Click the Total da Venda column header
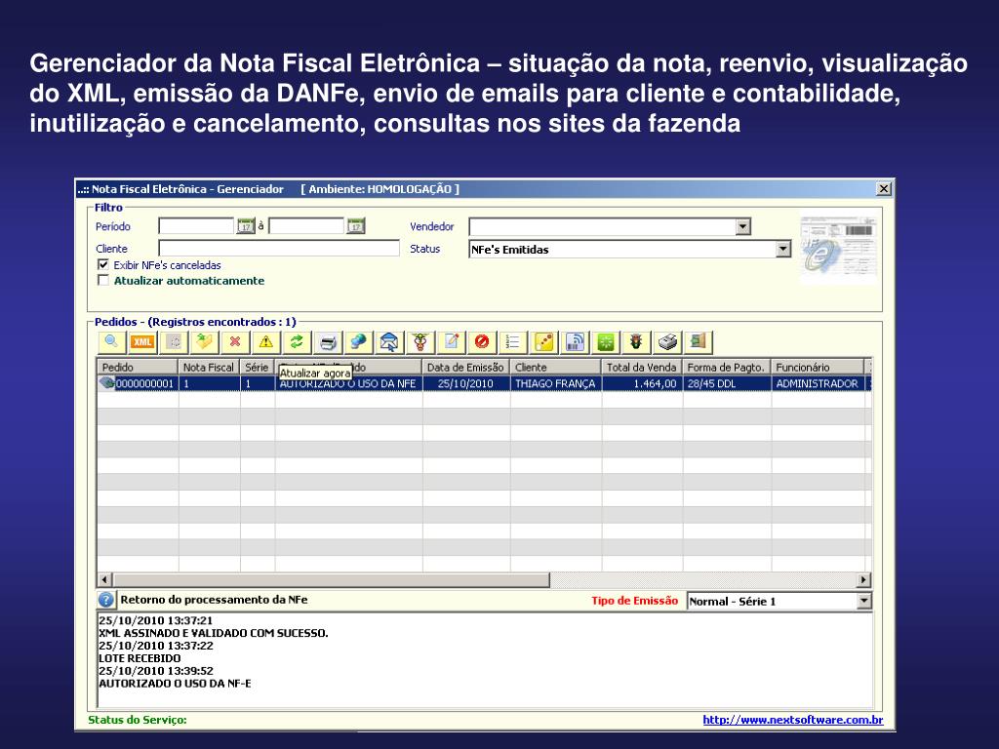This screenshot has width=999, height=749. 642,368
